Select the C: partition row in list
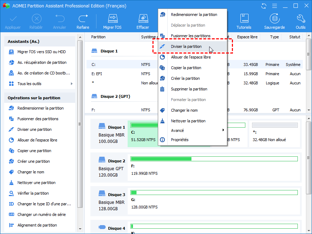This screenshot has width=312, height=234. click(195, 65)
